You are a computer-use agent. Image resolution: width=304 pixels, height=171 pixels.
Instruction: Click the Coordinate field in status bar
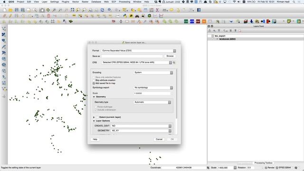pyautogui.click(x=184, y=168)
